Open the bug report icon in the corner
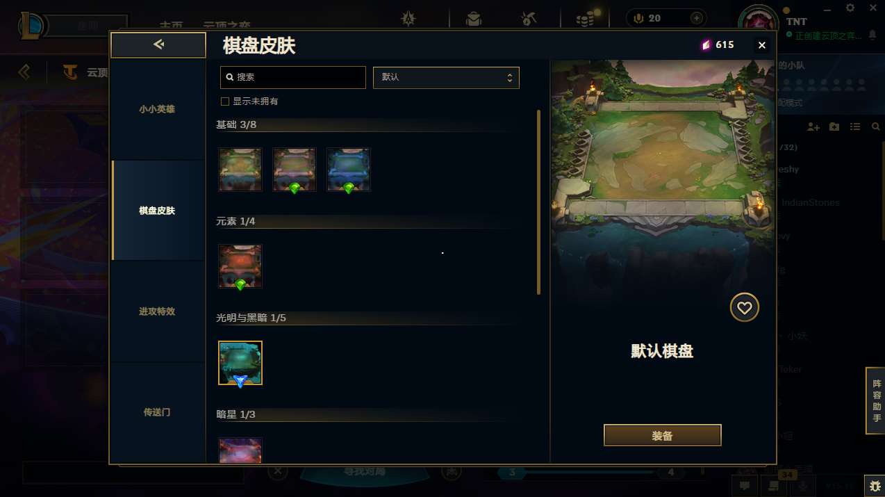885x497 pixels. [873, 485]
